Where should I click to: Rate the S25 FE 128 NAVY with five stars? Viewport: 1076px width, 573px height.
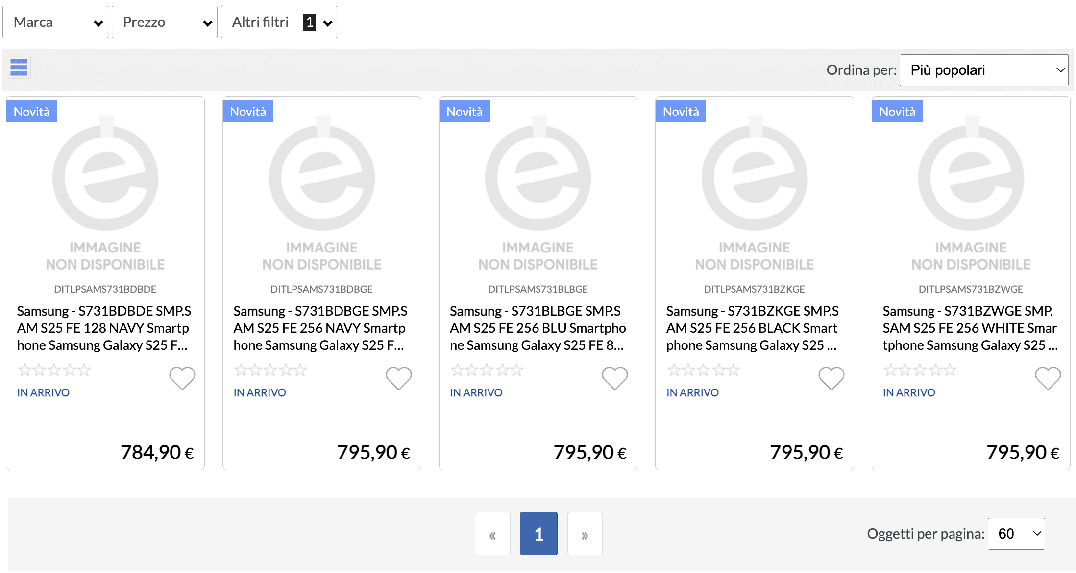pos(84,370)
